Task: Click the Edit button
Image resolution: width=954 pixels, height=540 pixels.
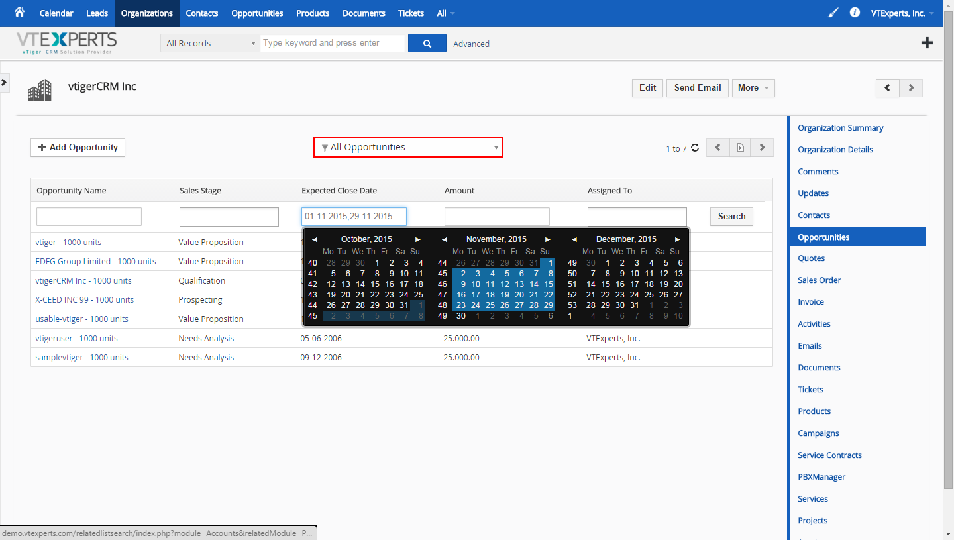Action: [x=648, y=87]
